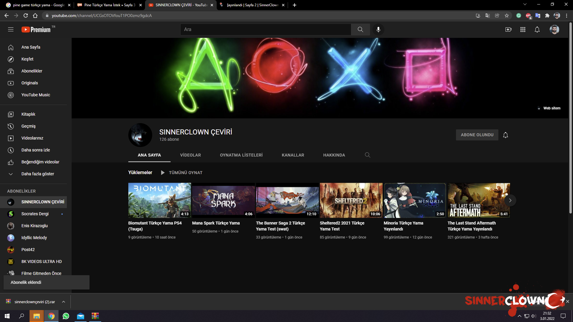This screenshot has width=573, height=322.
Task: Open the YouTube apps grid icon
Action: [523, 30]
